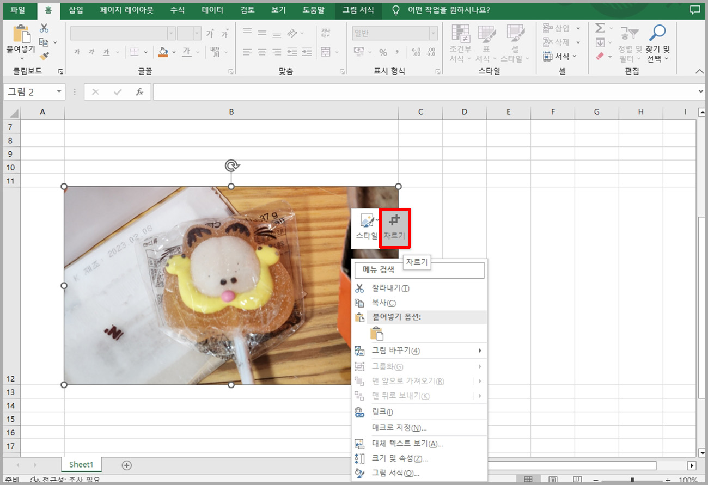Expand the Copy dropdown arrow
The height and width of the screenshot is (485, 708).
pyautogui.click(x=55, y=42)
